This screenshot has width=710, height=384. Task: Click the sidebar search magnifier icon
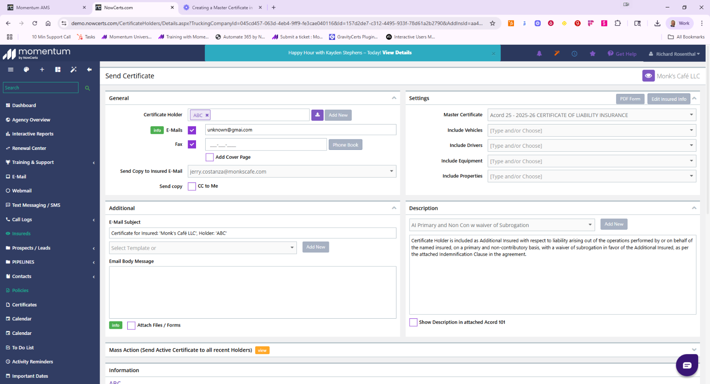pos(87,88)
